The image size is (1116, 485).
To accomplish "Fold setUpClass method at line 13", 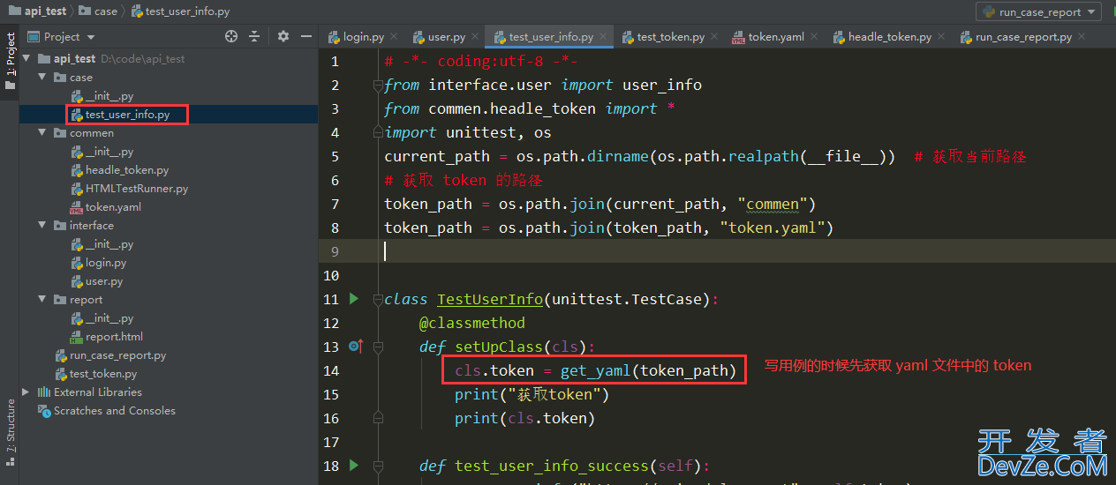I will pyautogui.click(x=378, y=347).
